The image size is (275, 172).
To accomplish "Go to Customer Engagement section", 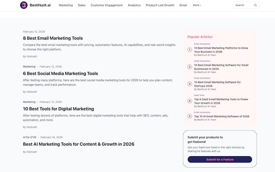I will pyautogui.click(x=107, y=5).
